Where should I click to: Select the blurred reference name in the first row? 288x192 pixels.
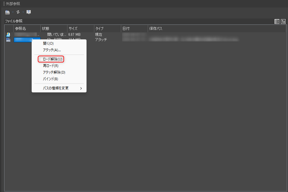(26, 34)
